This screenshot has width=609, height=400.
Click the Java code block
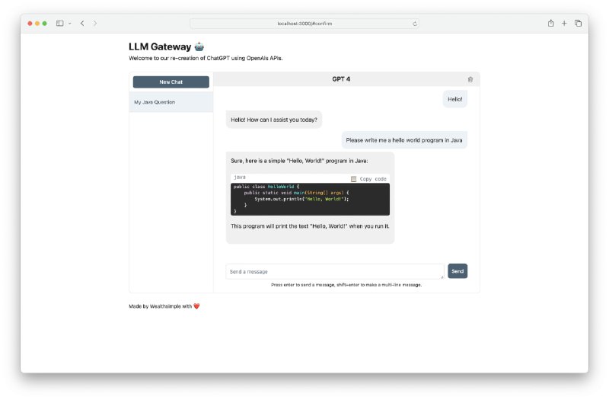pyautogui.click(x=310, y=199)
